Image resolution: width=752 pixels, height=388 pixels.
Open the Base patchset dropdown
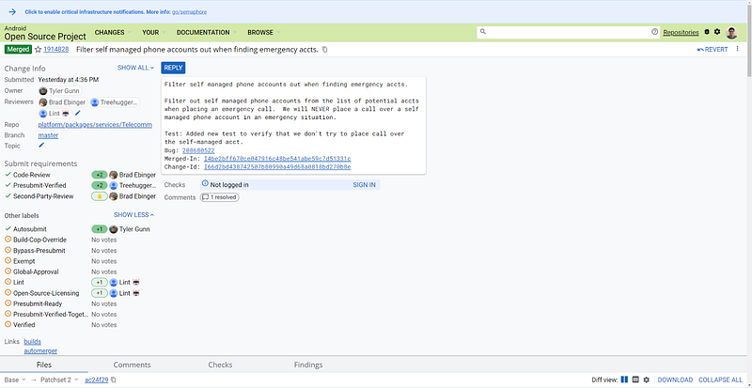[15, 380]
